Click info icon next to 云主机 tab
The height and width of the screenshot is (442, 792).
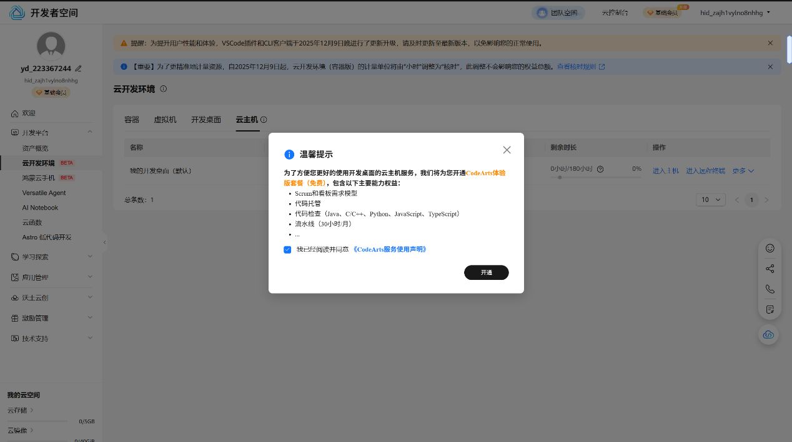pos(264,120)
